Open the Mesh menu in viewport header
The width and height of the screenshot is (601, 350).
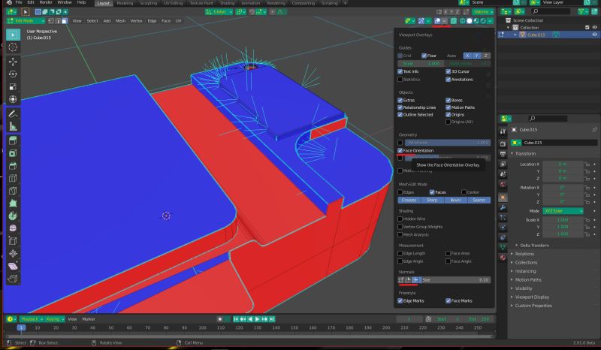(x=120, y=21)
